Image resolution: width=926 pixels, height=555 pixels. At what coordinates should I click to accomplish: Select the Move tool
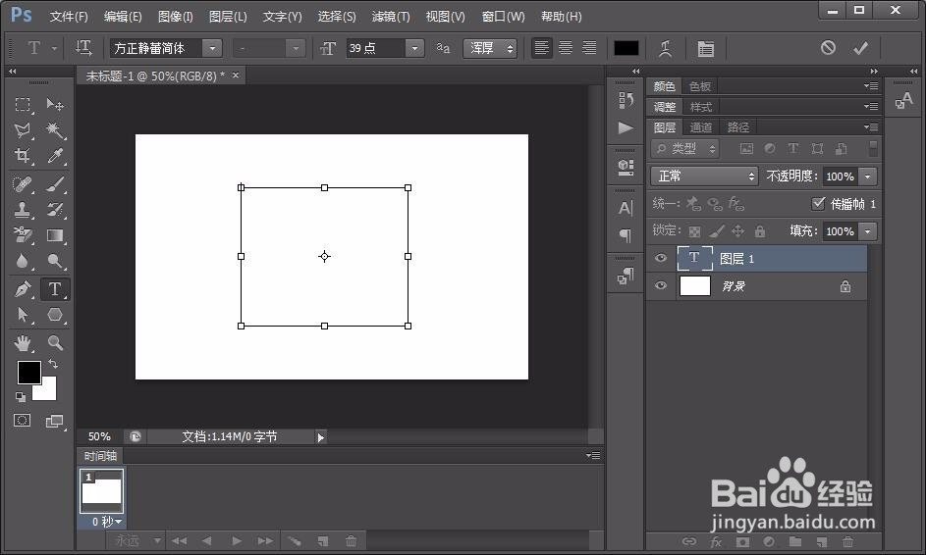point(55,105)
